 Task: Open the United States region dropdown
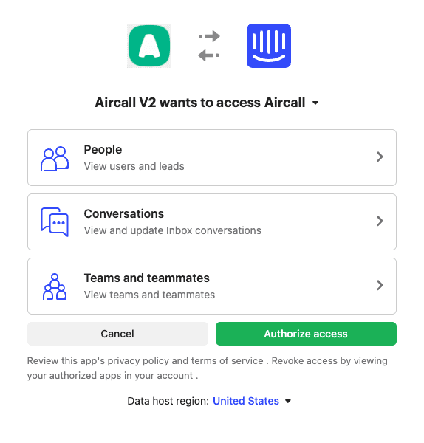point(252,401)
